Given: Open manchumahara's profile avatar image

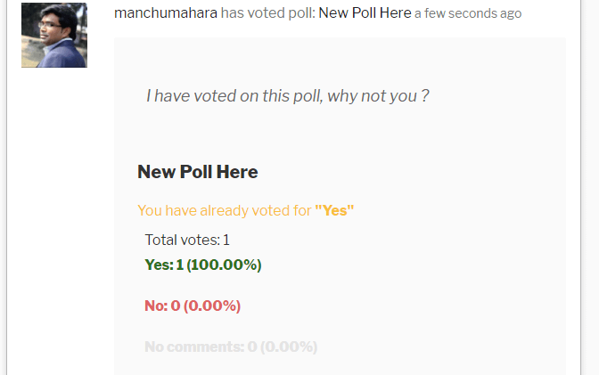Looking at the screenshot, I should [x=54, y=35].
